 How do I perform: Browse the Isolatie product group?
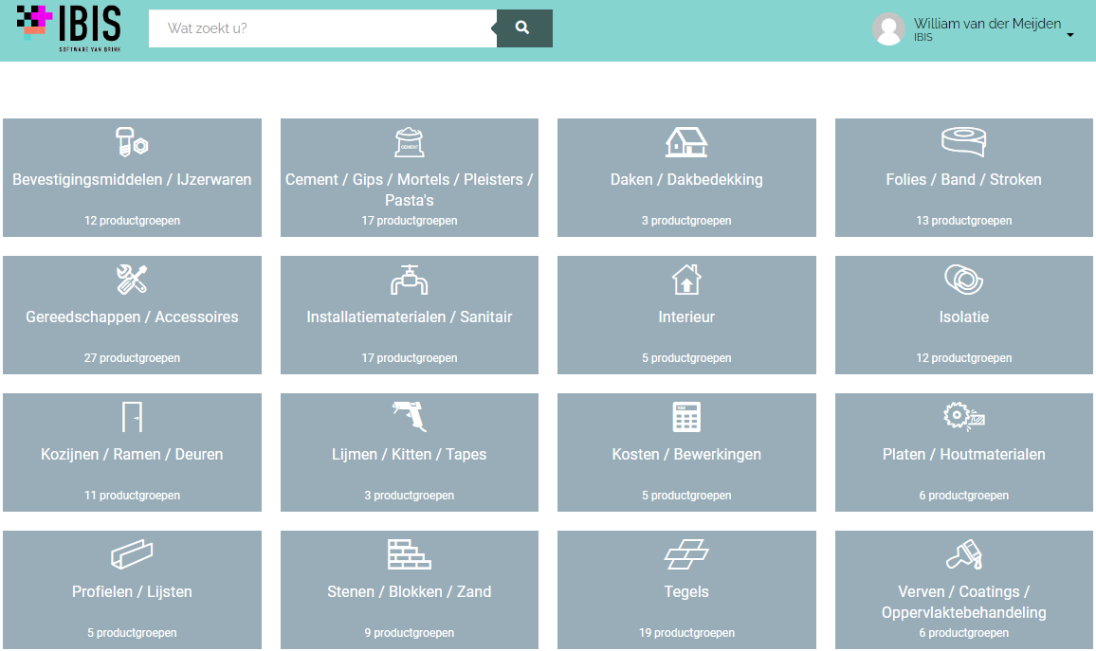963,315
